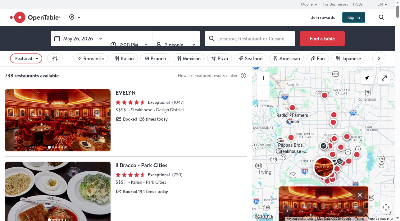Click the first carousel dot on EVELYN photo
This screenshot has height=221, width=400.
49,147
